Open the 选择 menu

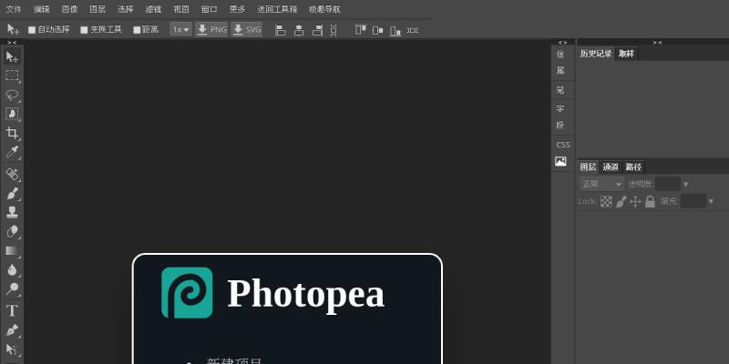(x=125, y=9)
